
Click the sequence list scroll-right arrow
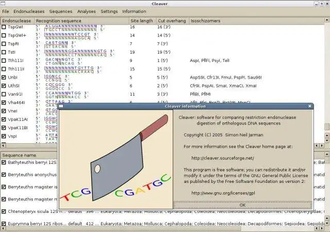pos(322,228)
